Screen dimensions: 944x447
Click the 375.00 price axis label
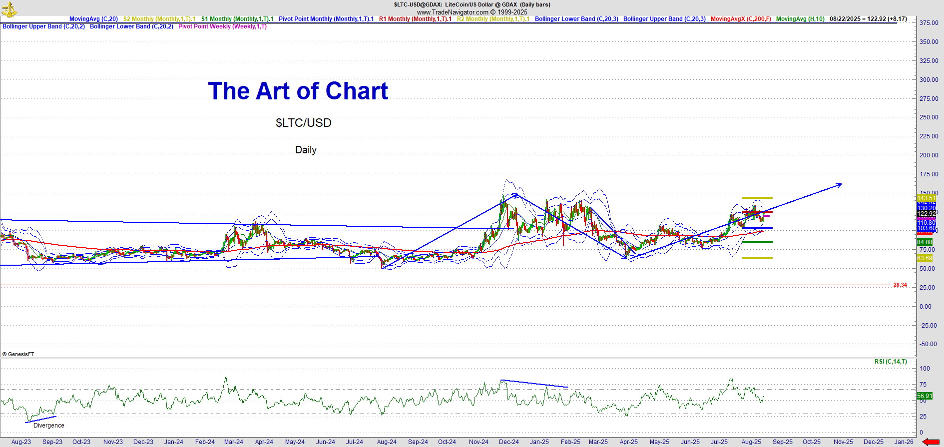tap(929, 23)
